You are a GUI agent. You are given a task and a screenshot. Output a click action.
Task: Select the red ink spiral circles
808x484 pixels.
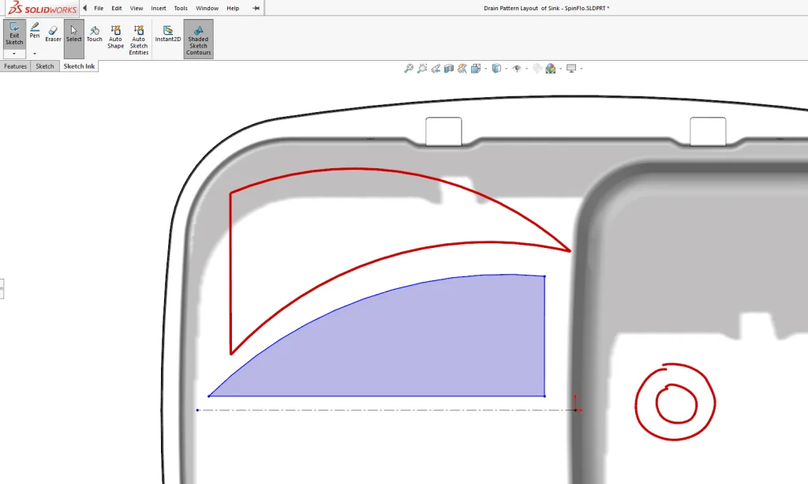tap(675, 402)
